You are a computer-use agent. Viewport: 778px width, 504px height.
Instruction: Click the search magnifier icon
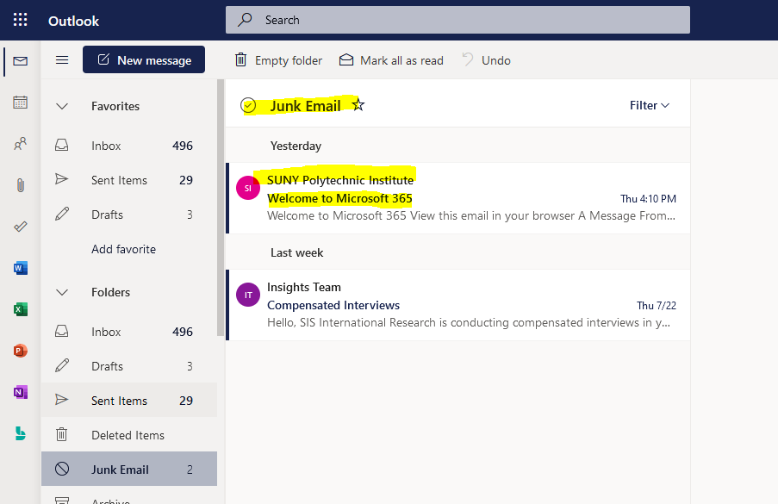(245, 20)
